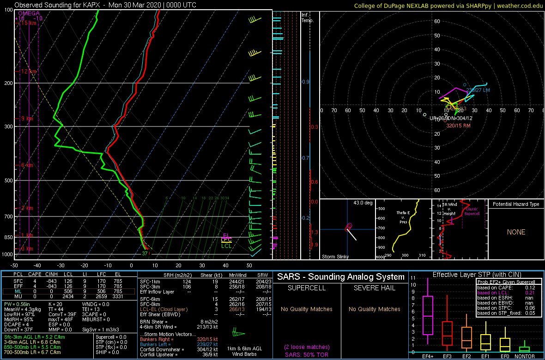Click the BRN Shear value row
The height and width of the screenshot is (360, 545).
179,321
